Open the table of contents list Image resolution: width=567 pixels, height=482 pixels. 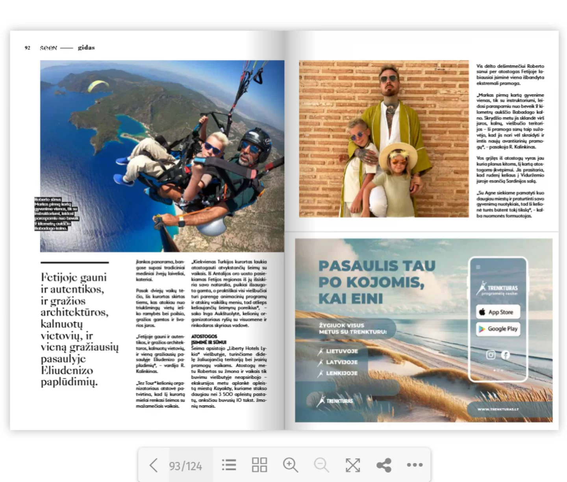tap(229, 465)
